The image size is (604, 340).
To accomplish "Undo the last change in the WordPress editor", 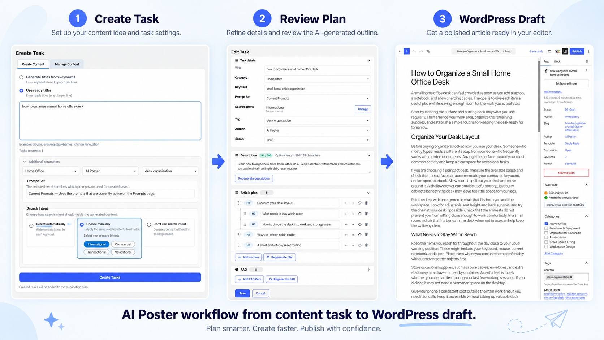I will 414,51.
